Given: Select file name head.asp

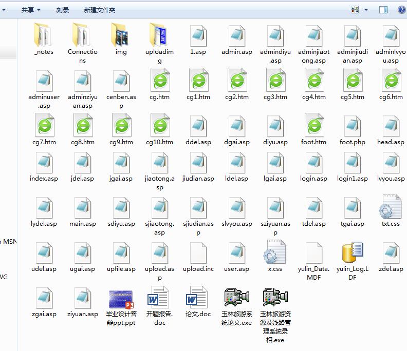Looking at the screenshot, I should pyautogui.click(x=391, y=142).
